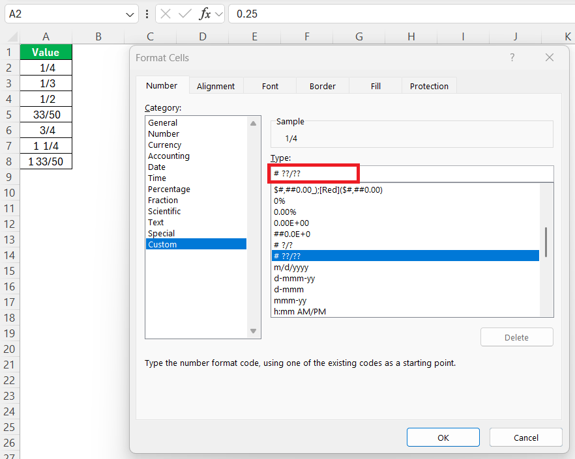Click the category list scroll up arrow

pos(253,124)
